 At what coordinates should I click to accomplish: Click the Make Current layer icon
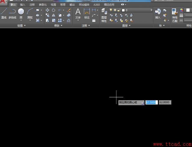131,15
